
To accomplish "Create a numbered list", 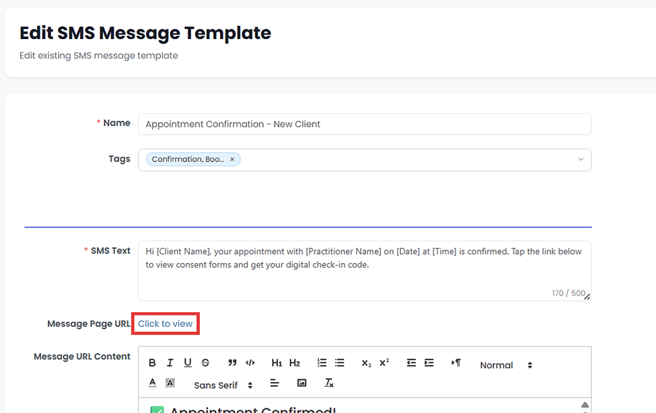I will click(322, 363).
